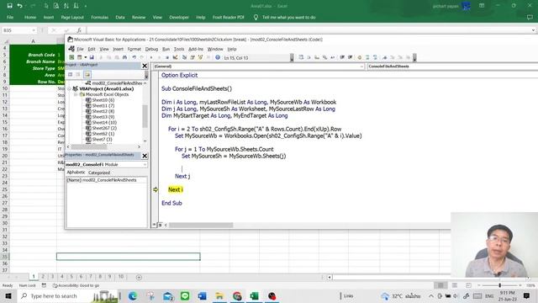Toggle Design Mode icon in VBA toolbar
538x303 pixels.
[x=175, y=57]
